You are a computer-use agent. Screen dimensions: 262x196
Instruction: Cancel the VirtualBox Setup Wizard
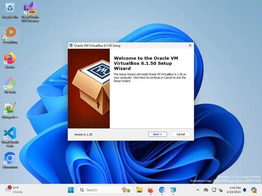(181, 134)
